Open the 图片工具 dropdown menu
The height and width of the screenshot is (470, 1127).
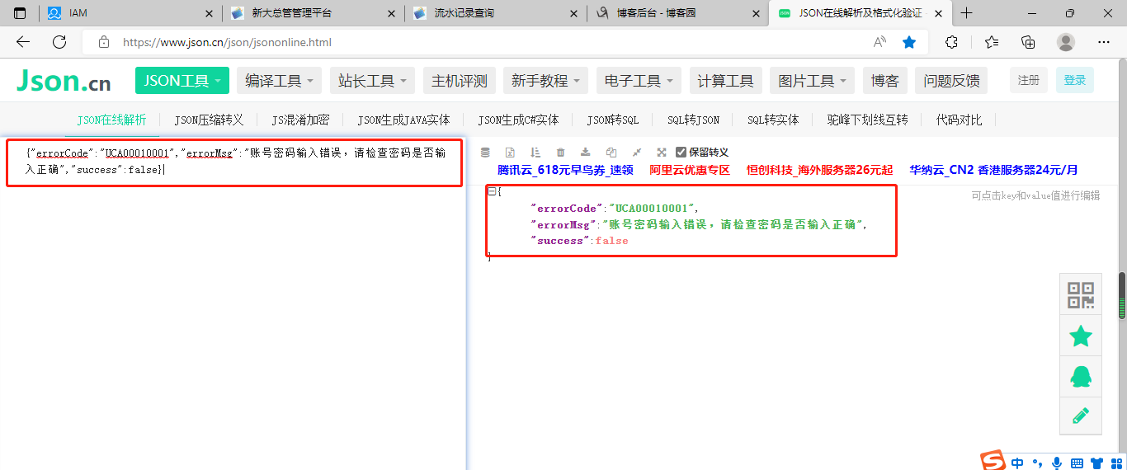tap(813, 81)
